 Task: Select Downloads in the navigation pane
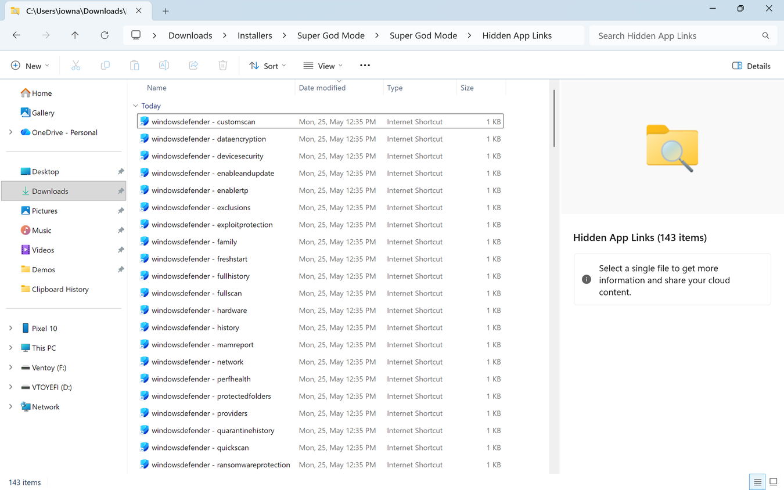(64, 191)
